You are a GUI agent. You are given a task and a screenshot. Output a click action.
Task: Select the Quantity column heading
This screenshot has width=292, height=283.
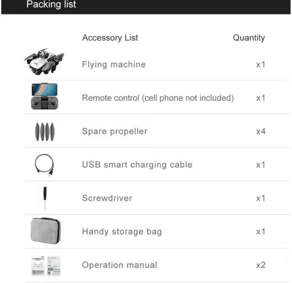pyautogui.click(x=249, y=38)
